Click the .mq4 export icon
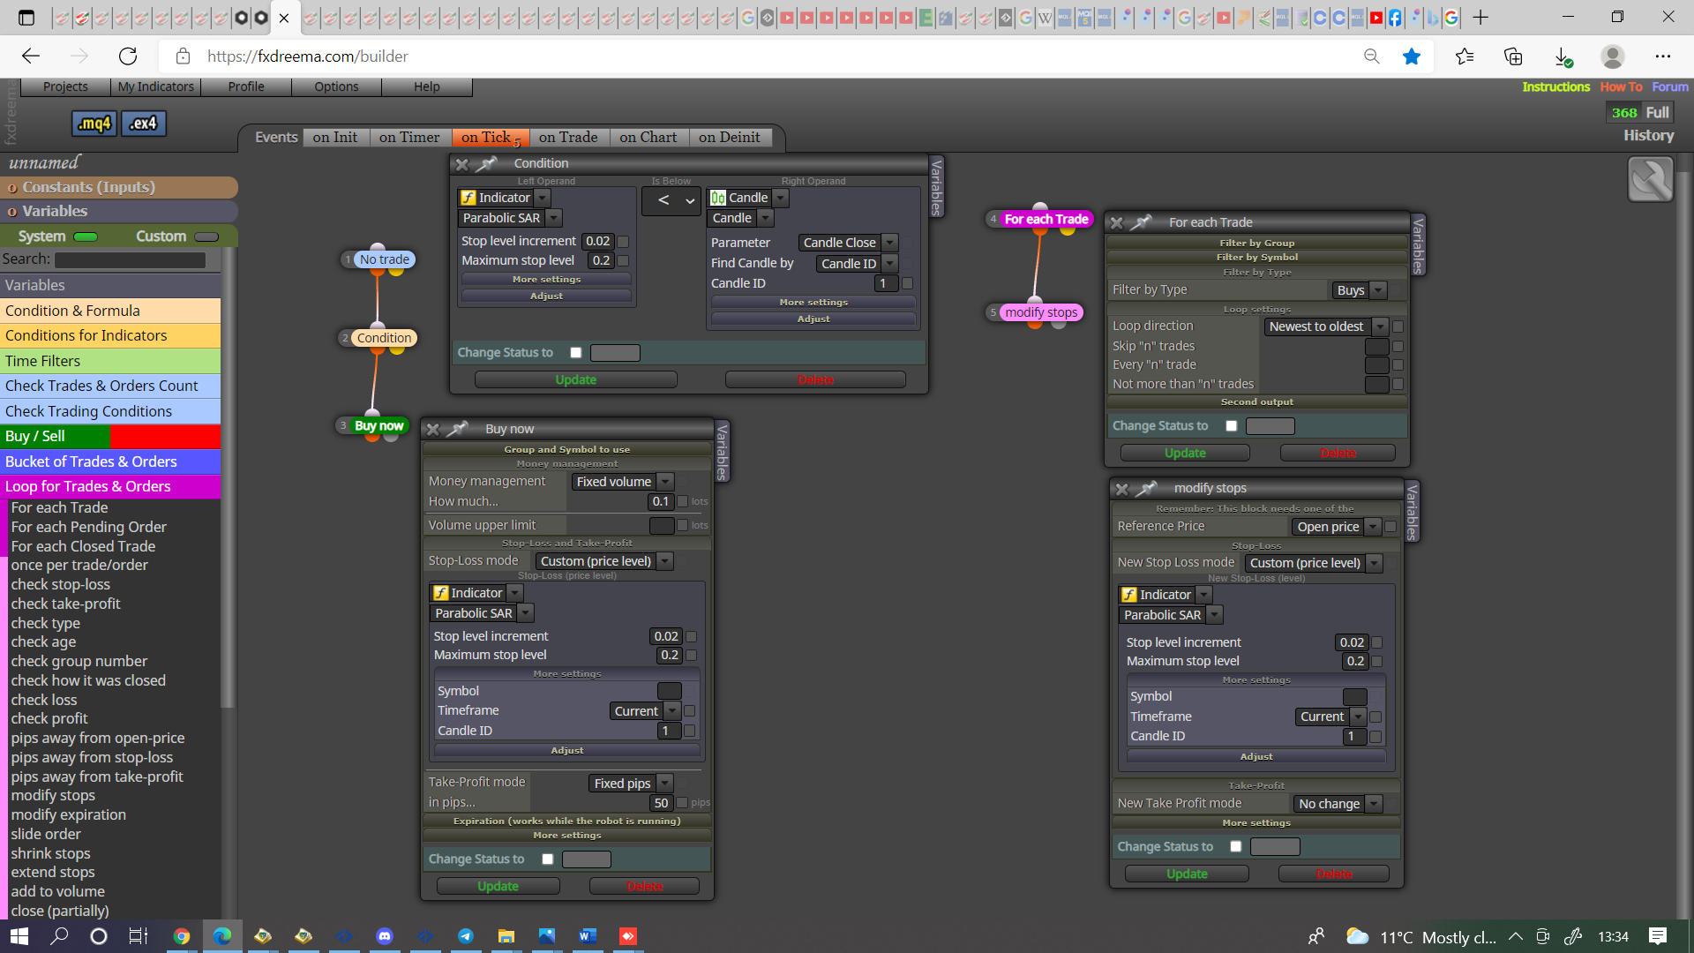The height and width of the screenshot is (953, 1694). tap(94, 124)
